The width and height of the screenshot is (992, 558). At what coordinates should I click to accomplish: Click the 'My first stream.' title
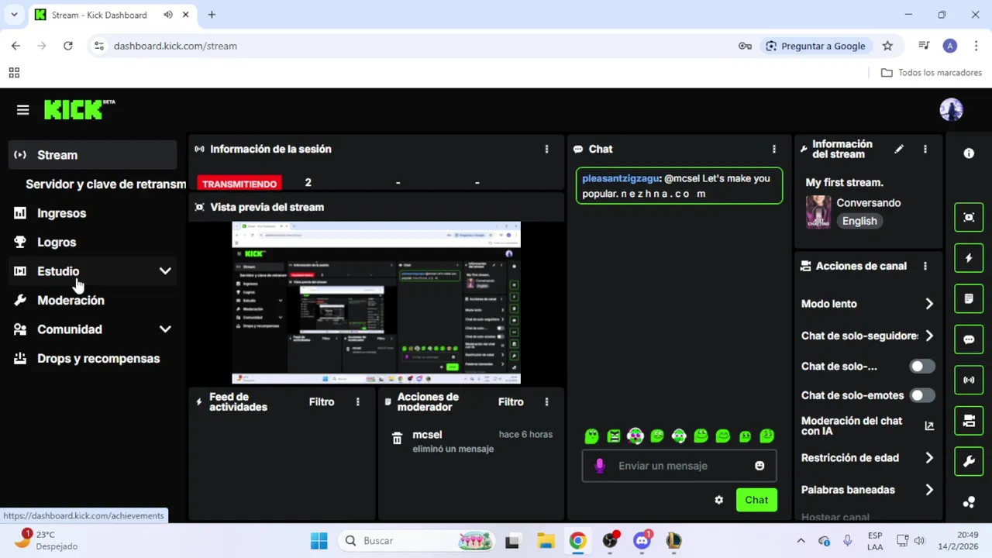pos(844,183)
